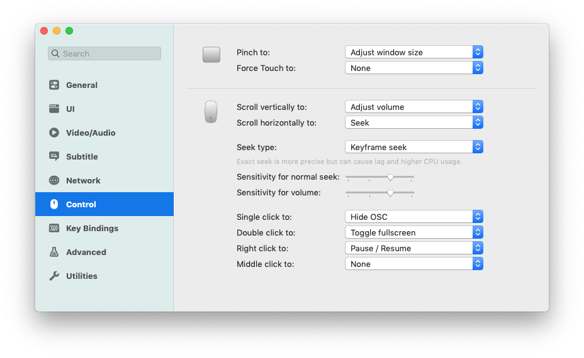Select the Utilities pane
Image resolution: width=584 pixels, height=358 pixels.
coord(104,276)
